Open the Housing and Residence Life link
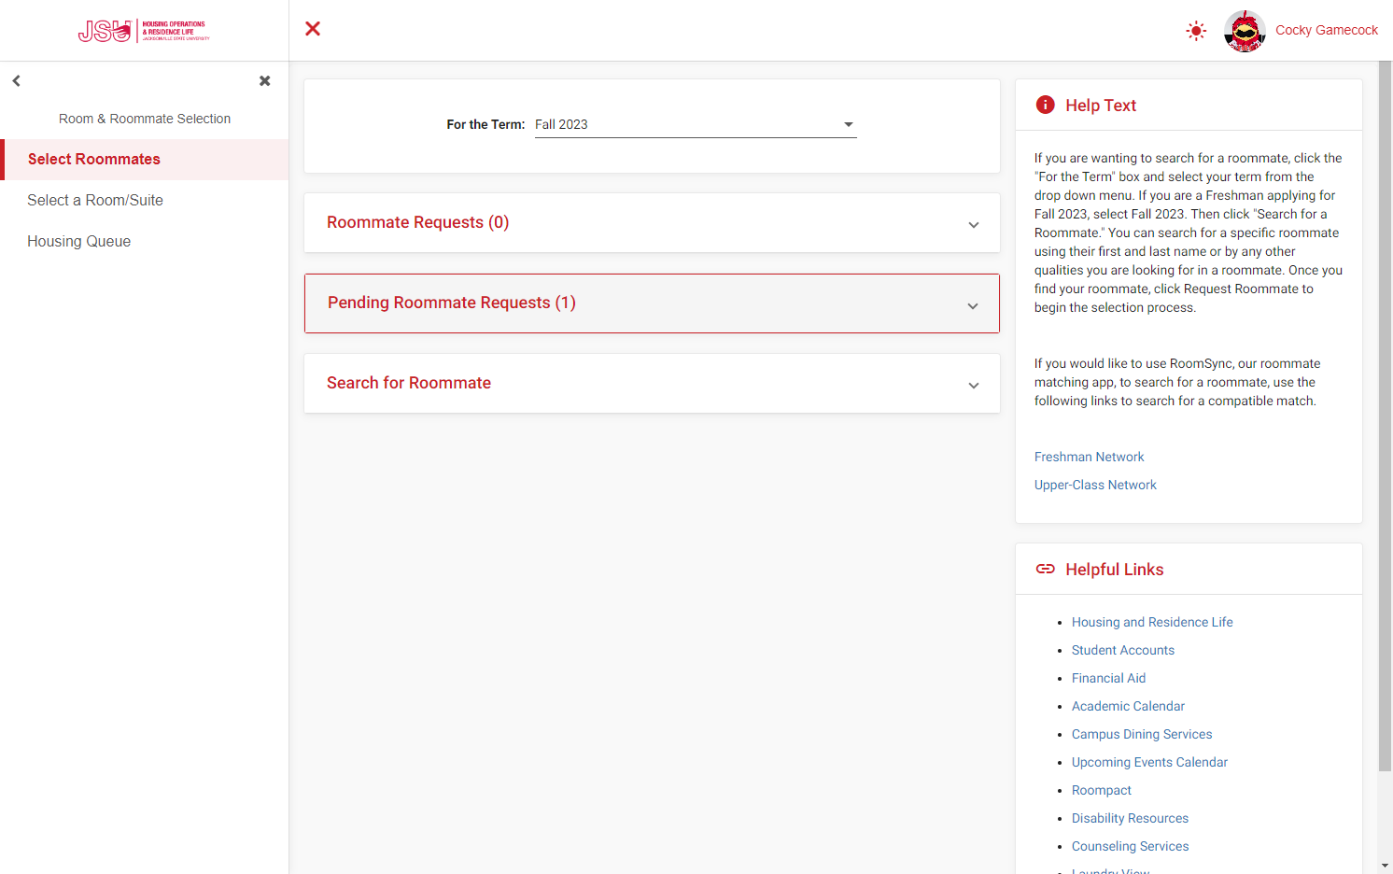The height and width of the screenshot is (874, 1393). point(1152,622)
